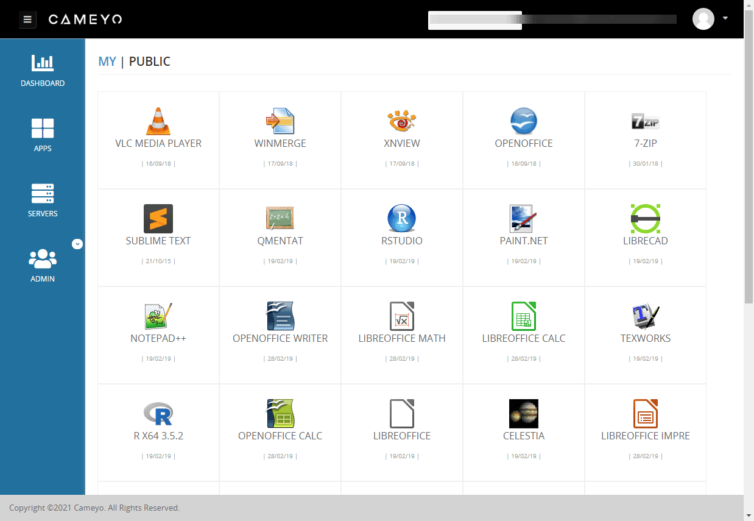Image resolution: width=754 pixels, height=521 pixels.
Task: Click the RStudio blue ball icon
Action: [x=402, y=218]
